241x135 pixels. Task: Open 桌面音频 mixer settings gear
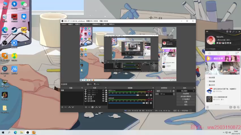tap(151, 103)
